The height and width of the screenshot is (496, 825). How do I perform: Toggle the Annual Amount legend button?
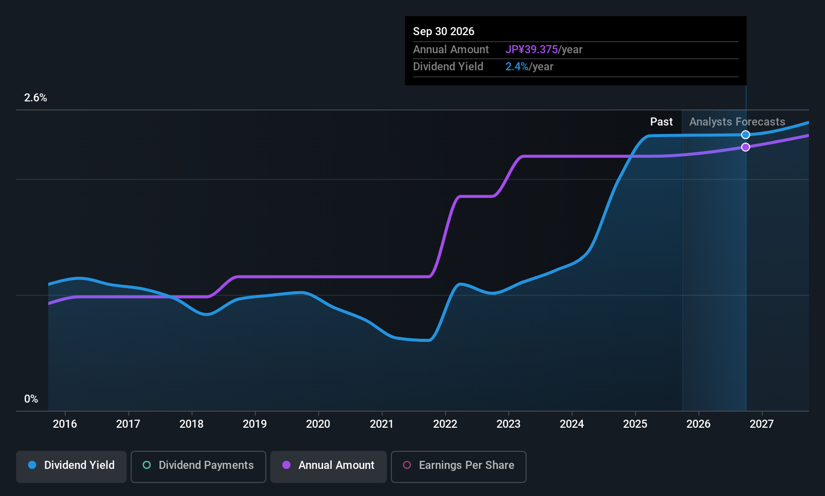pyautogui.click(x=328, y=466)
